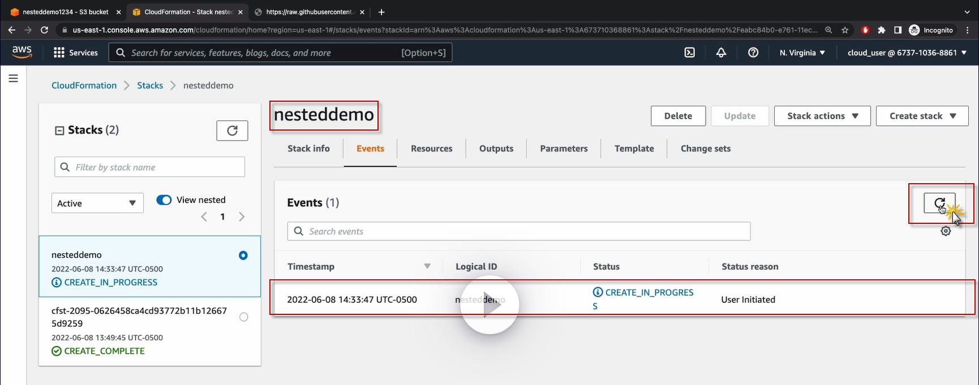Select cfst-2095 stack list item
This screenshot has width=979, height=385.
coord(150,331)
